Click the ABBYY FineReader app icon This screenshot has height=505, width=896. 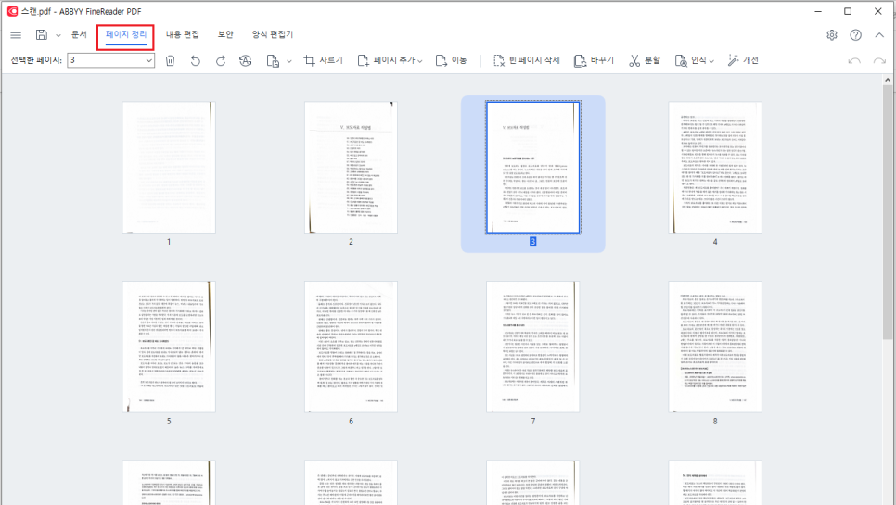point(12,11)
